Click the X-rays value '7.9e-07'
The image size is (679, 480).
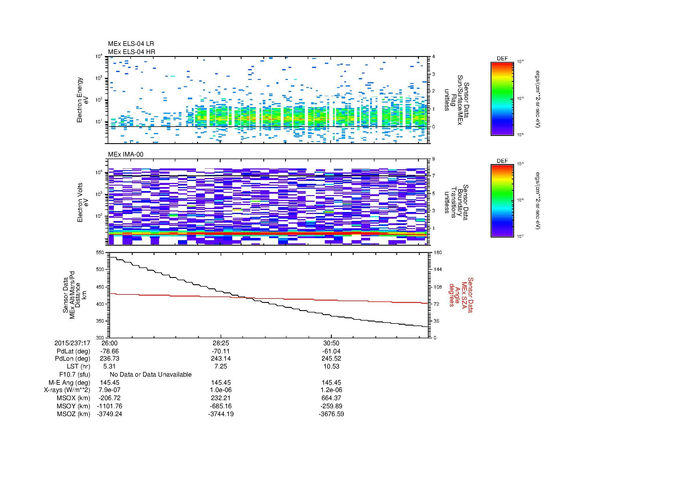pyautogui.click(x=109, y=390)
